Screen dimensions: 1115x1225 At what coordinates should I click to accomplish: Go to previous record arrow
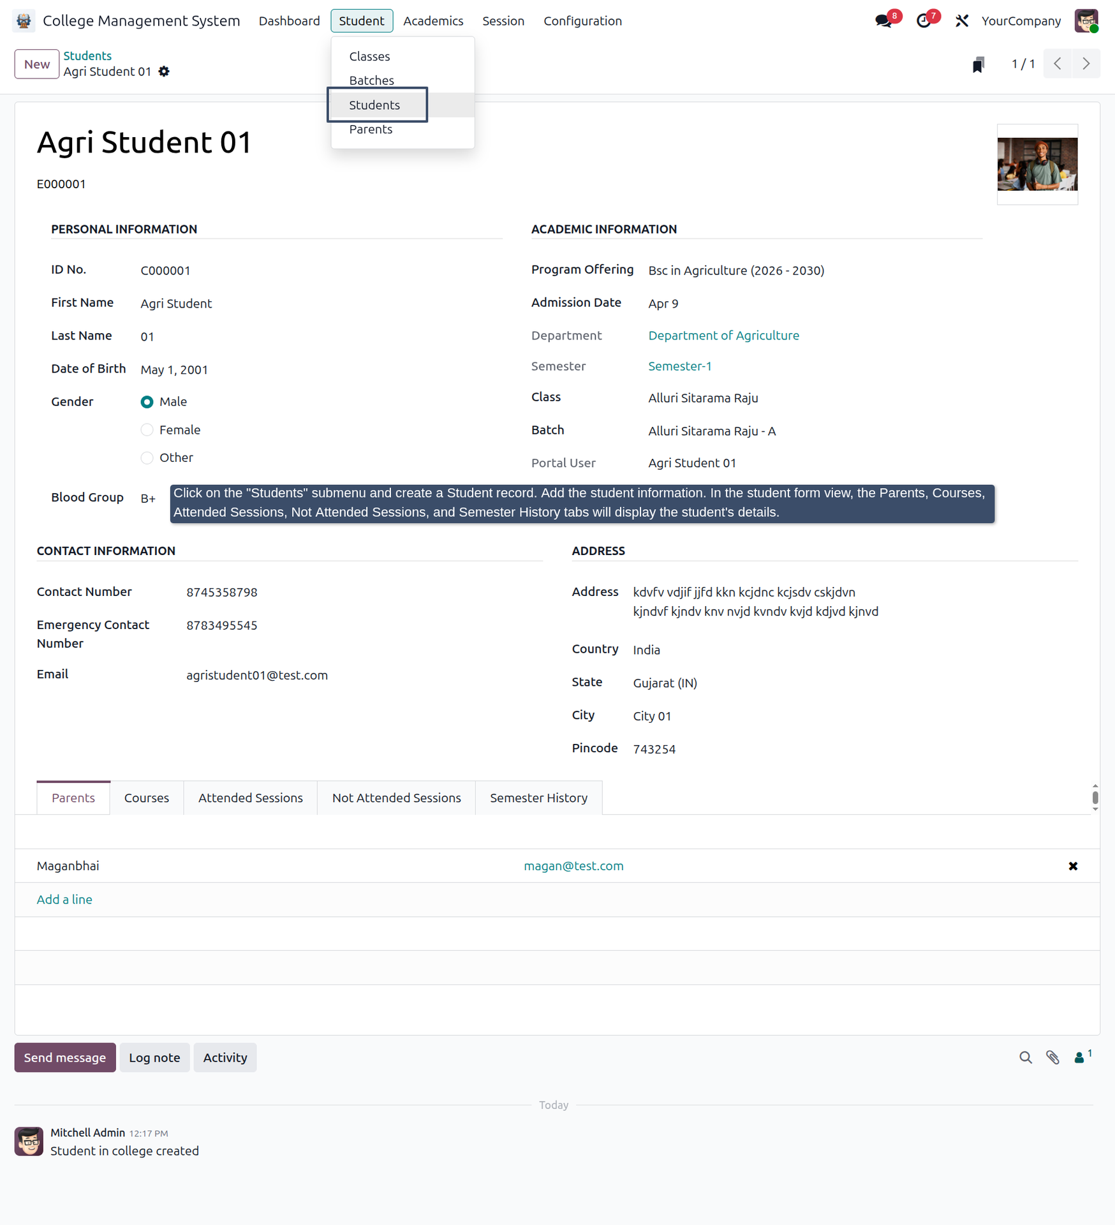click(x=1058, y=64)
